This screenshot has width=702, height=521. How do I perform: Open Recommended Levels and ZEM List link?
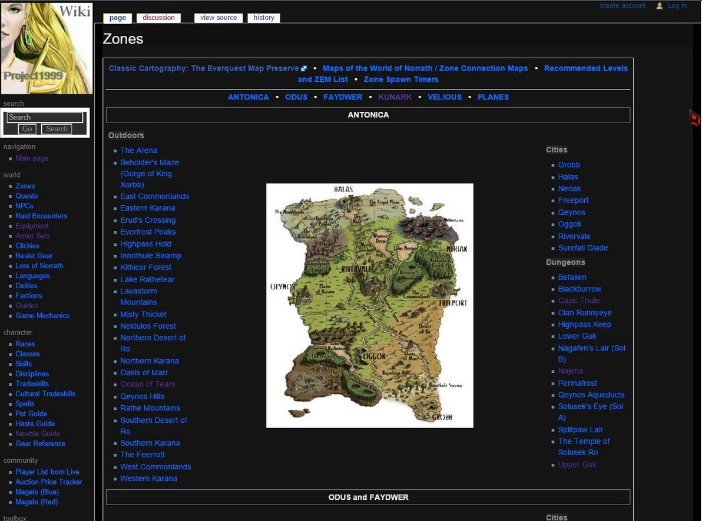pyautogui.click(x=463, y=74)
